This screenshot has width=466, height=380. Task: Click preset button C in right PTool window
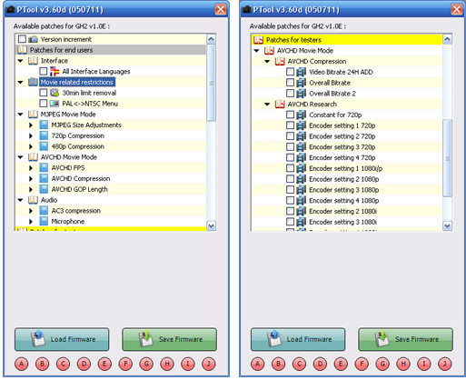(299, 364)
